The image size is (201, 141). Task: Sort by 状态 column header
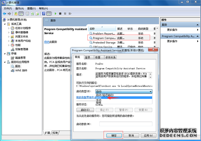pyautogui.click(x=131, y=29)
